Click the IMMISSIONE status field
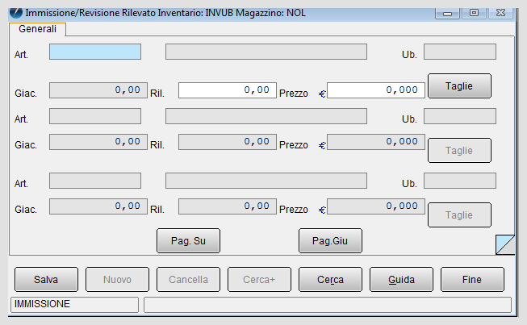Viewport: 527px width, 325px height. [x=74, y=305]
